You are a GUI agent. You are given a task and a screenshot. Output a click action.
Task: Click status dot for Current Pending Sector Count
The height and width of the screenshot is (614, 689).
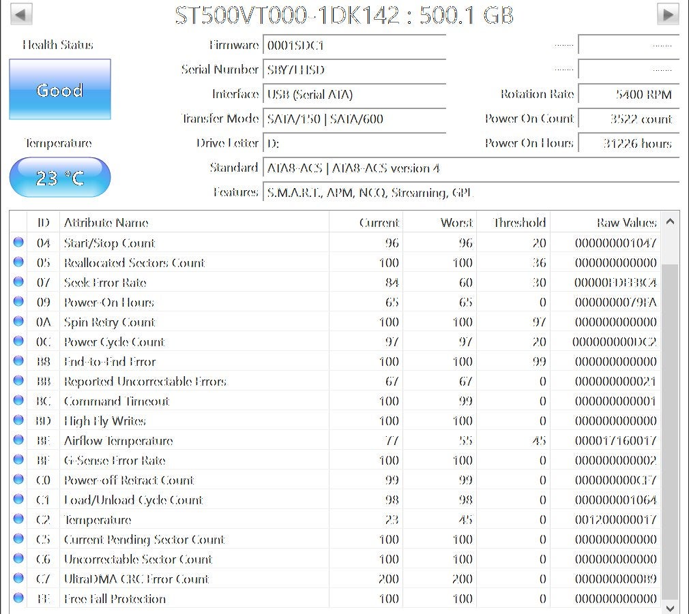click(18, 538)
